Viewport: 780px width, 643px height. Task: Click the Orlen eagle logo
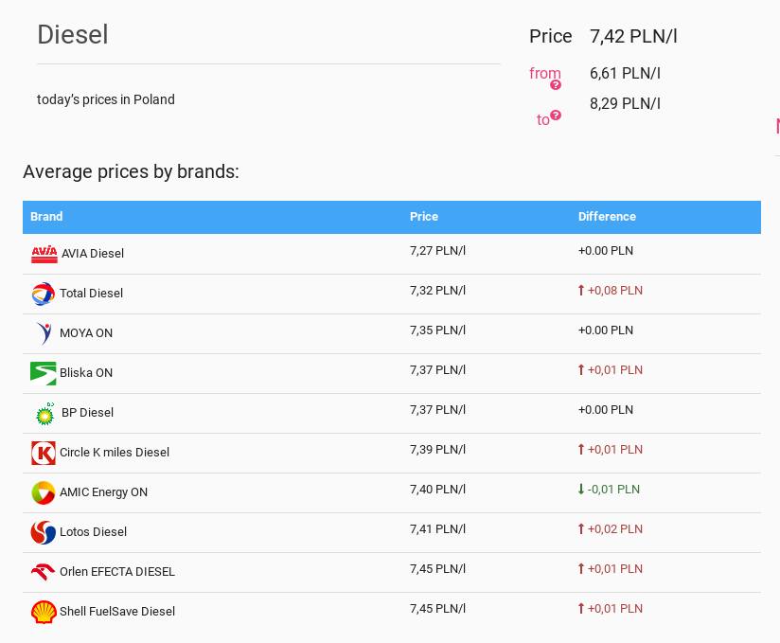44,572
